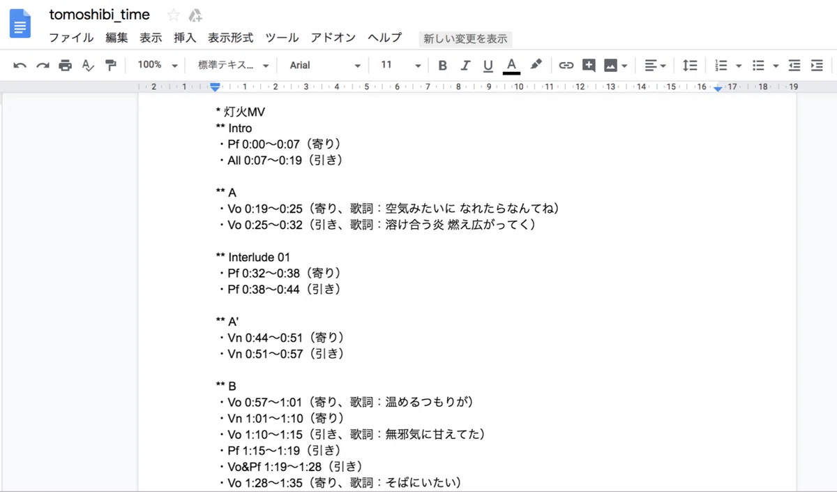Click the right indent marker on the ruler
The height and width of the screenshot is (492, 837).
(x=718, y=88)
